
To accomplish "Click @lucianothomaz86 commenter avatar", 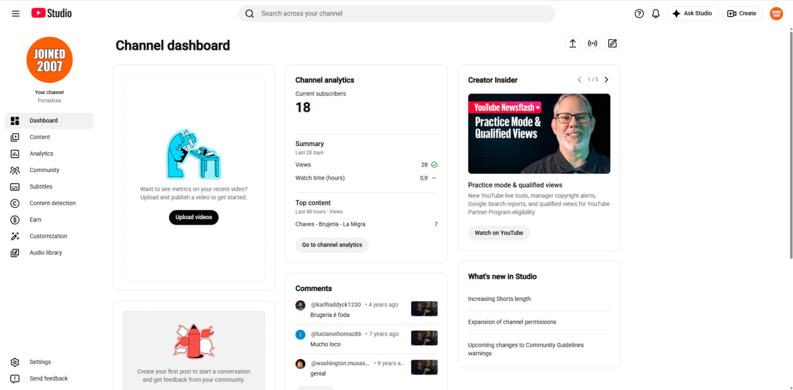I will click(300, 334).
